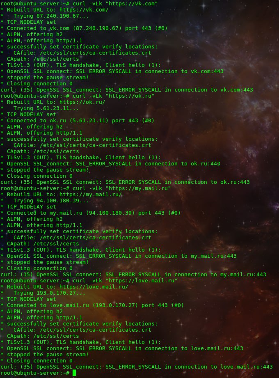279x378 pixels.
Task: Click the "https://vk.com/" rebuilt URL text
Action: pyautogui.click(x=84, y=10)
